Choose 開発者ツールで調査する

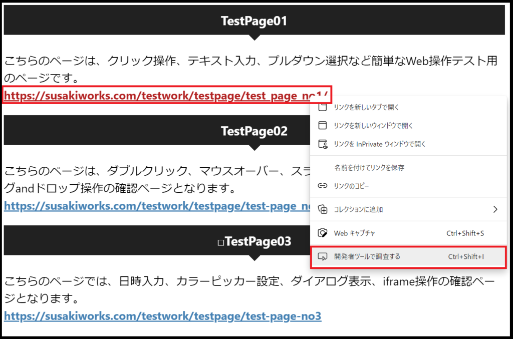pyautogui.click(x=408, y=257)
